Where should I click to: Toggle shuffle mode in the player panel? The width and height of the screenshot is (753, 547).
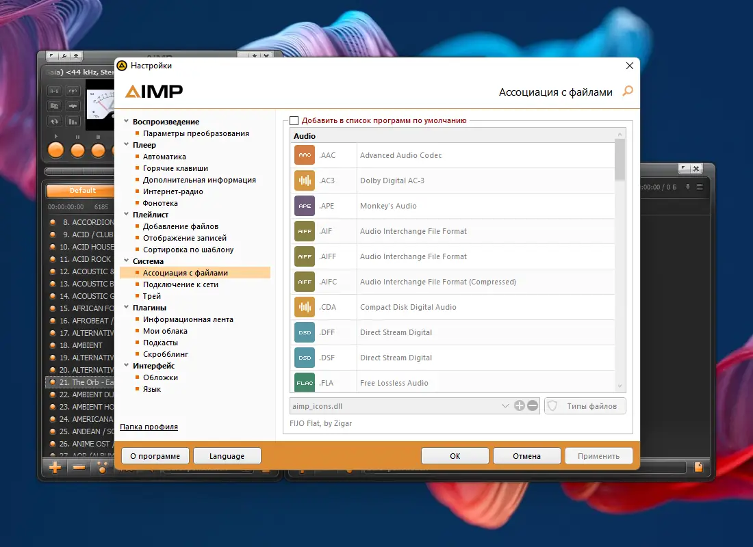click(55, 121)
